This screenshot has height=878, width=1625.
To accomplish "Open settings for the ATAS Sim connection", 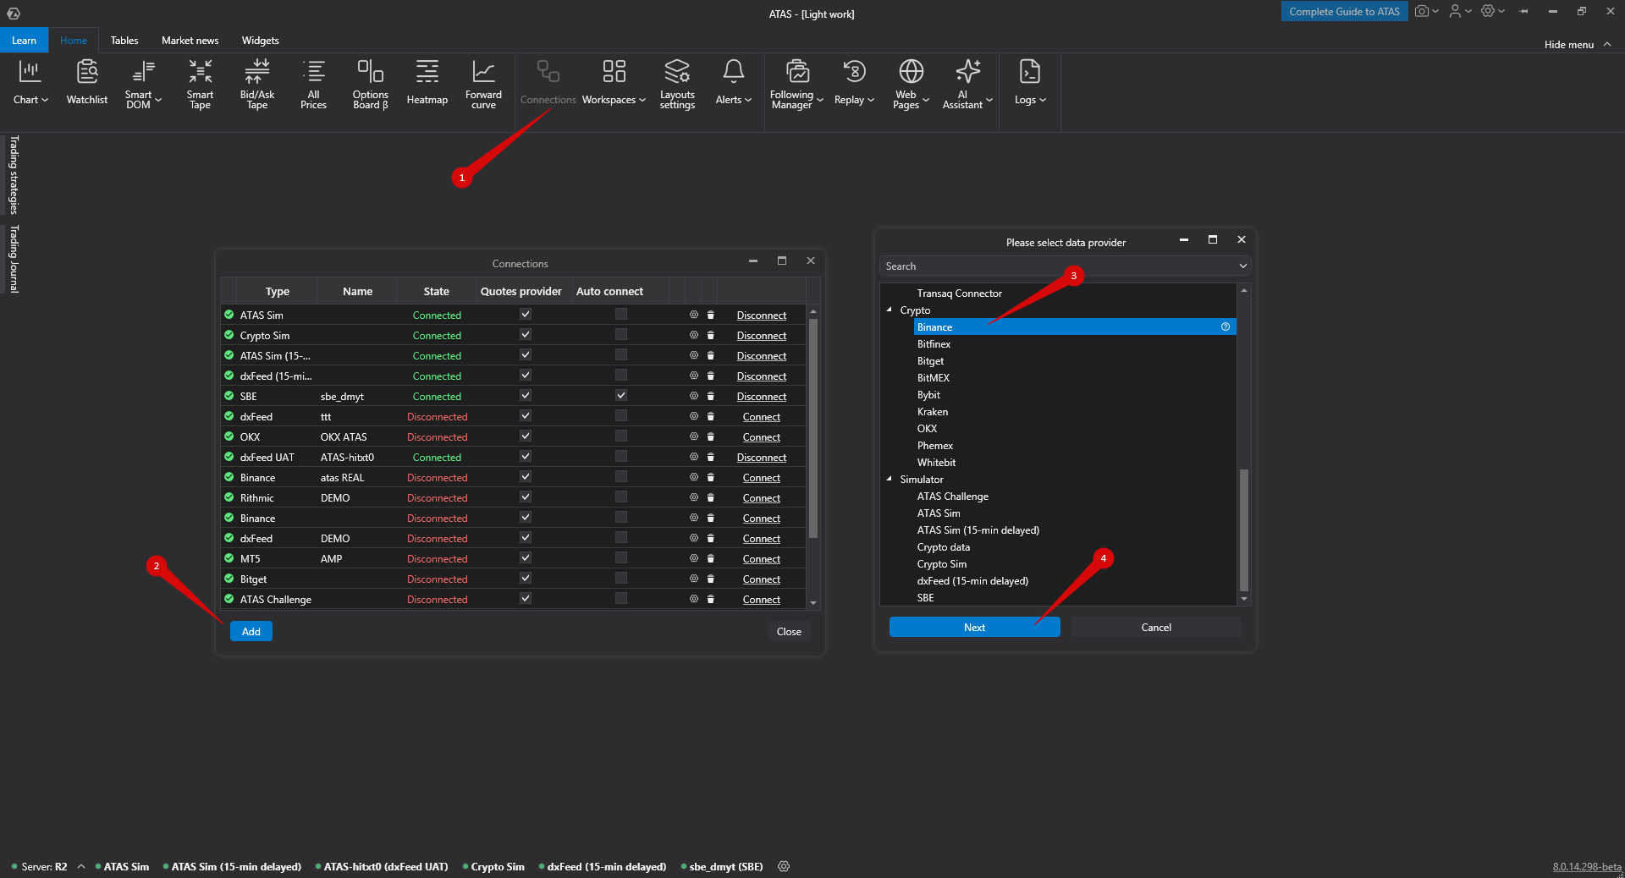I will 694,315.
